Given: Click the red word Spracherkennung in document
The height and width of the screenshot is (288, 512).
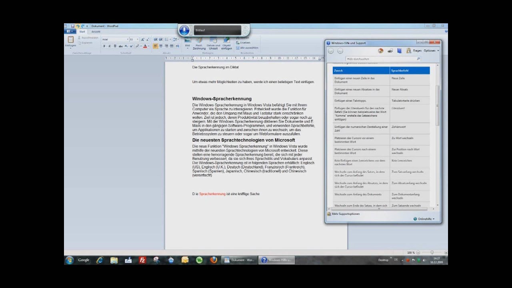Looking at the screenshot, I should [x=212, y=194].
